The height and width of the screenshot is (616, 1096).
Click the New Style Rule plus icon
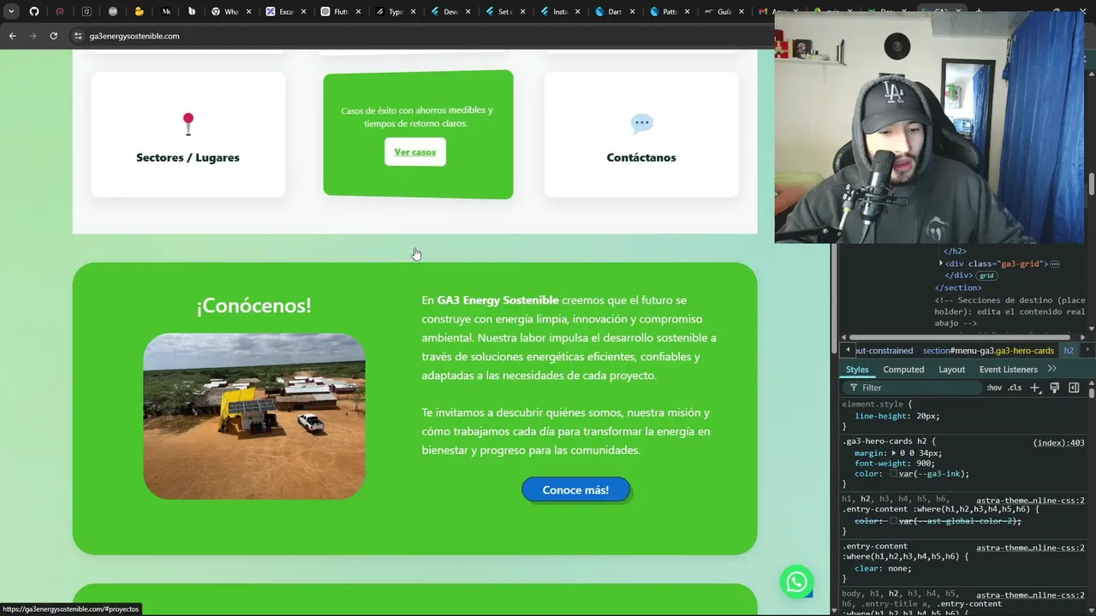[x=1035, y=388]
